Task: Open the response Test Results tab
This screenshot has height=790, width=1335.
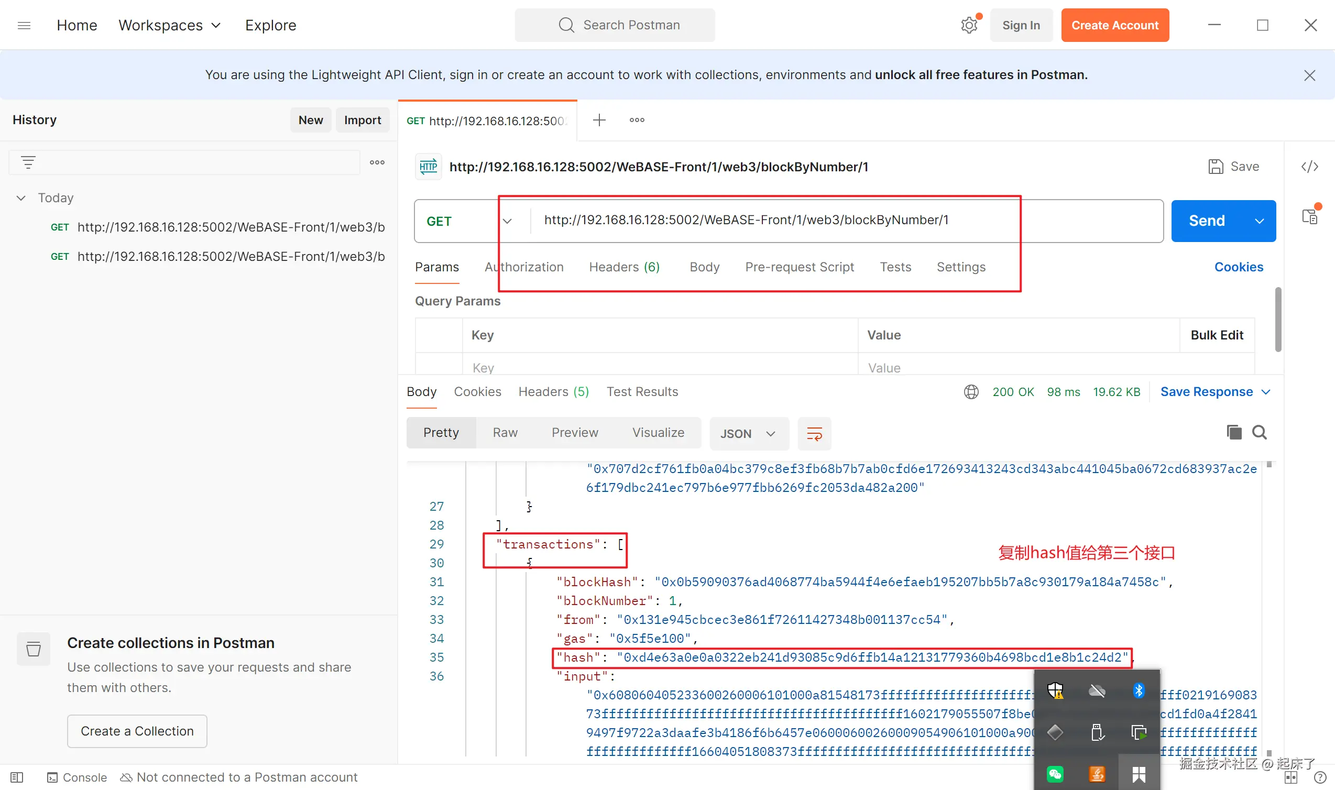Action: point(642,392)
